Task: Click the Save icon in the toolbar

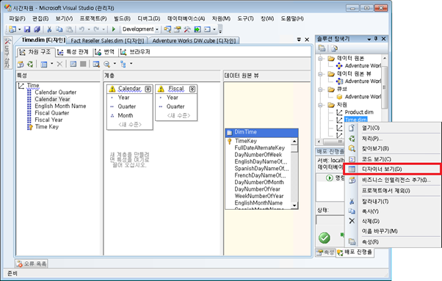Action: coord(27,29)
